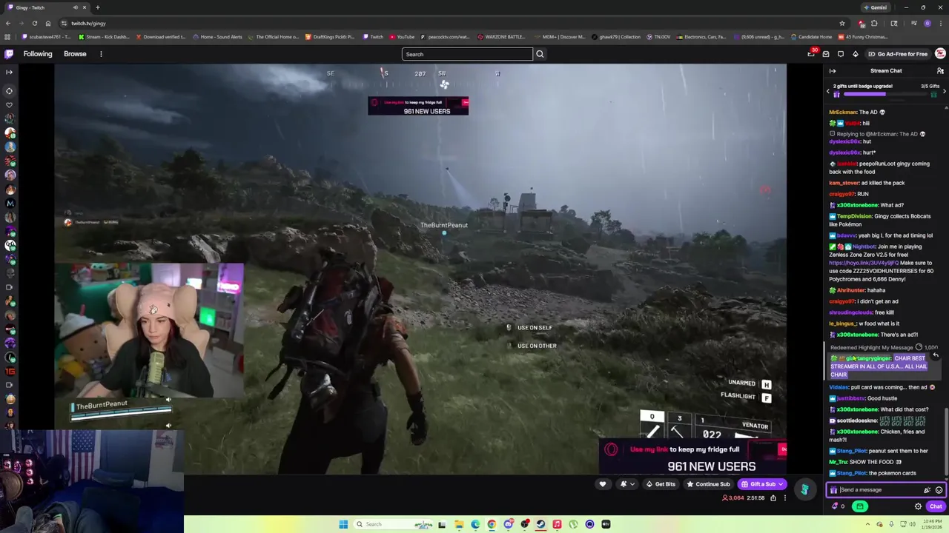The image size is (949, 533).
Task: Open the DraftKings Pick6 bookmark
Action: pyautogui.click(x=330, y=37)
